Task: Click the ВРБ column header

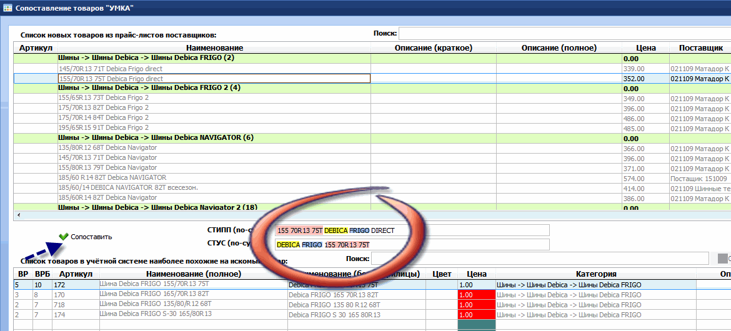Action: [x=42, y=274]
